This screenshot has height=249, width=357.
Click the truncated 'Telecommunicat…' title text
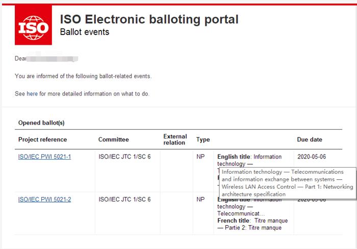(241, 213)
